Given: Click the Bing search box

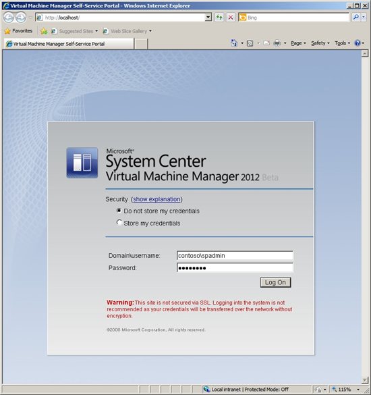Looking at the screenshot, I should point(297,18).
